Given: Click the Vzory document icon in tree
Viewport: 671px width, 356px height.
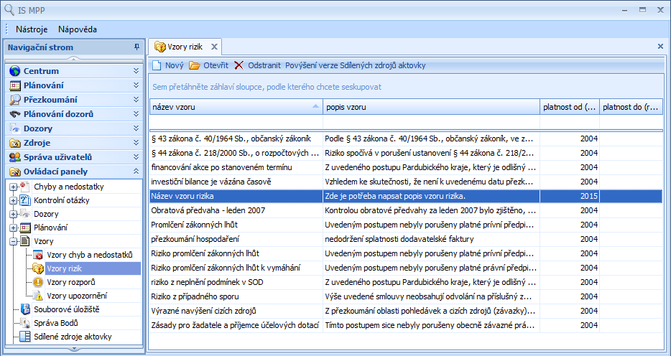Looking at the screenshot, I should pos(26,241).
